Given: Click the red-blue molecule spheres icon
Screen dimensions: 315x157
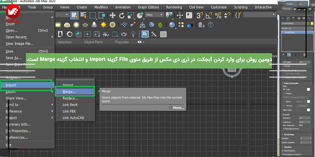Looking at the screenshot, I should point(133,25).
